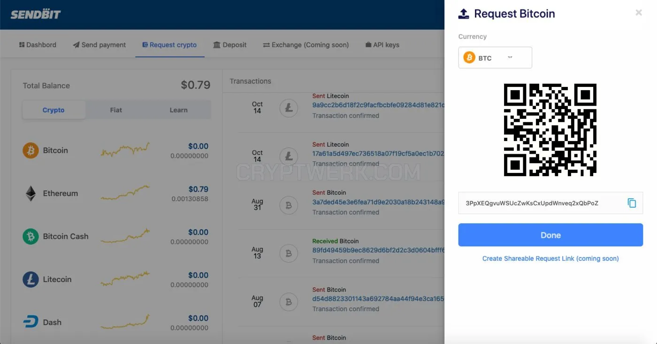Image resolution: width=657 pixels, height=344 pixels.
Task: Open transaction hash 9a9cc2b6d18f2c9
Action: (378, 105)
